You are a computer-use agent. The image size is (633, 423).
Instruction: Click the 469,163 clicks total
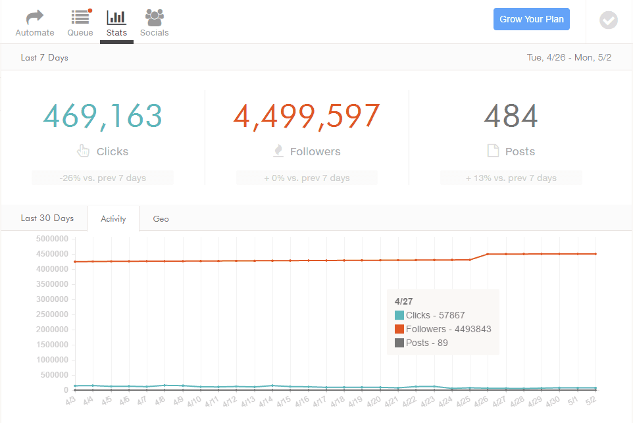click(x=103, y=116)
